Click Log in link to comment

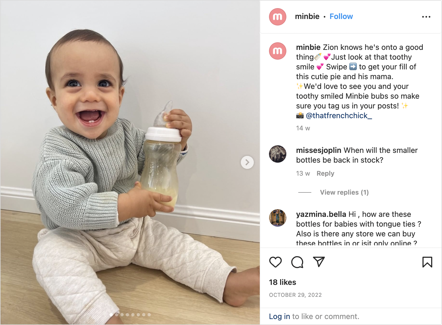279,316
